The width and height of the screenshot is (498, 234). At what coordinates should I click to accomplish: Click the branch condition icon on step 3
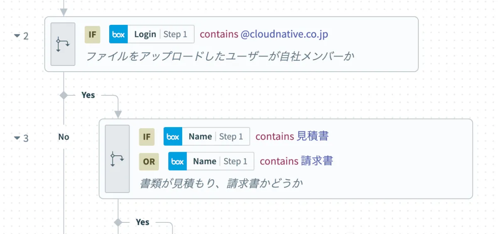(x=117, y=159)
